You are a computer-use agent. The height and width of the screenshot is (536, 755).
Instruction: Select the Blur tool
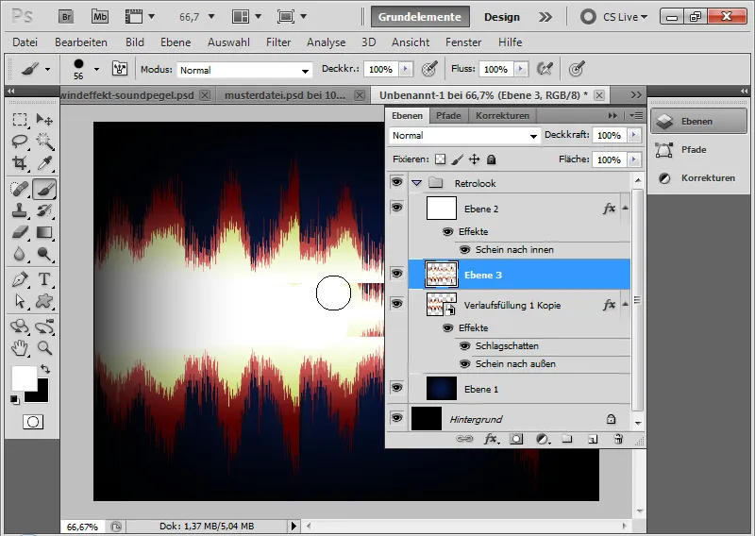pos(20,254)
